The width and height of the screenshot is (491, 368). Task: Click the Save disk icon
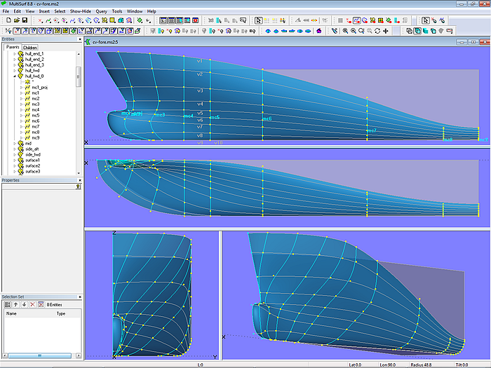click(24, 21)
